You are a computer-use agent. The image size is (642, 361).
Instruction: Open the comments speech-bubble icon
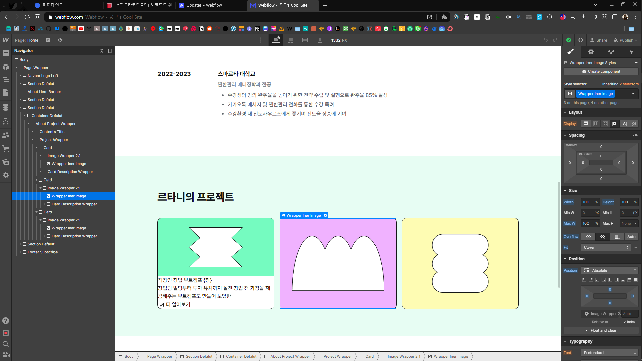pyautogui.click(x=48, y=40)
